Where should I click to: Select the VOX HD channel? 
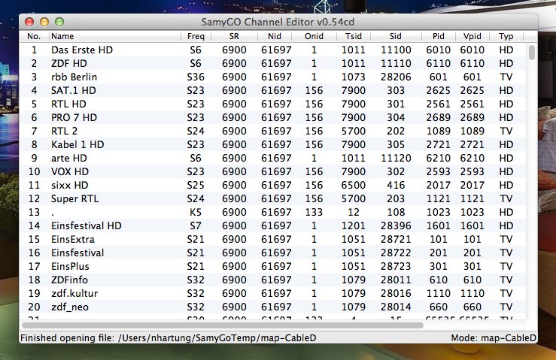click(70, 171)
